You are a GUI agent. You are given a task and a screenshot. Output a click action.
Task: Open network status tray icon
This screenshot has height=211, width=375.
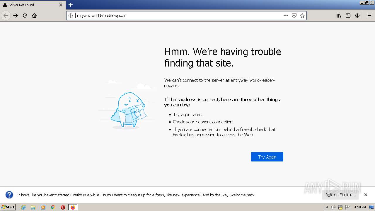point(340,207)
